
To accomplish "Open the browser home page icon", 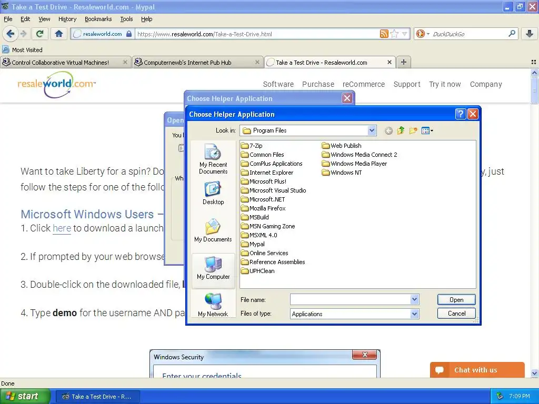I will click(x=59, y=34).
